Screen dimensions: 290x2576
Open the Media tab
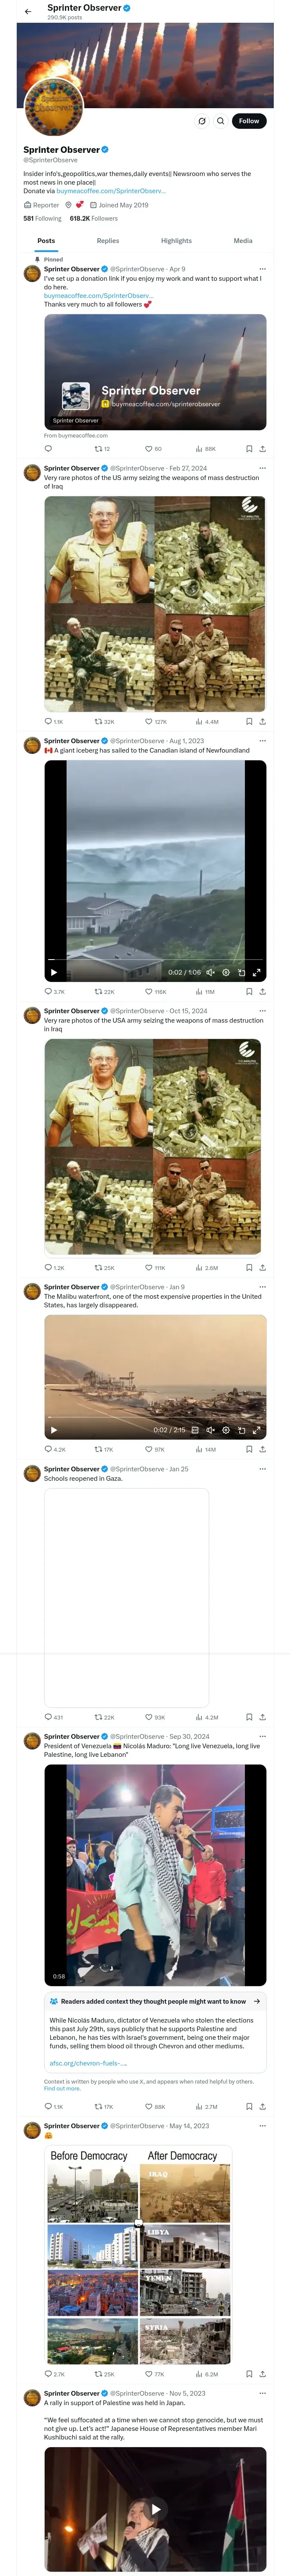pyautogui.click(x=243, y=241)
